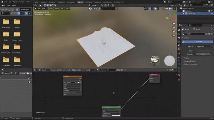Collapse the Collection in the outliner

[181, 11]
